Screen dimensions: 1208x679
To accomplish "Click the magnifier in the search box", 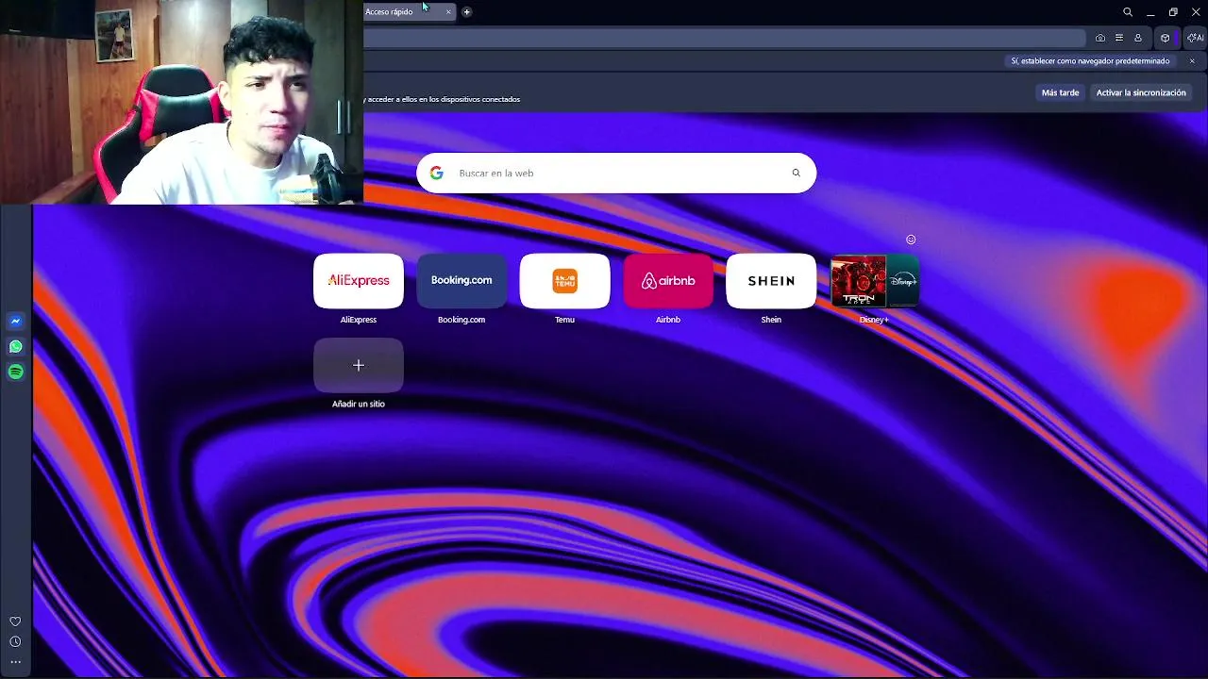I will pyautogui.click(x=796, y=173).
